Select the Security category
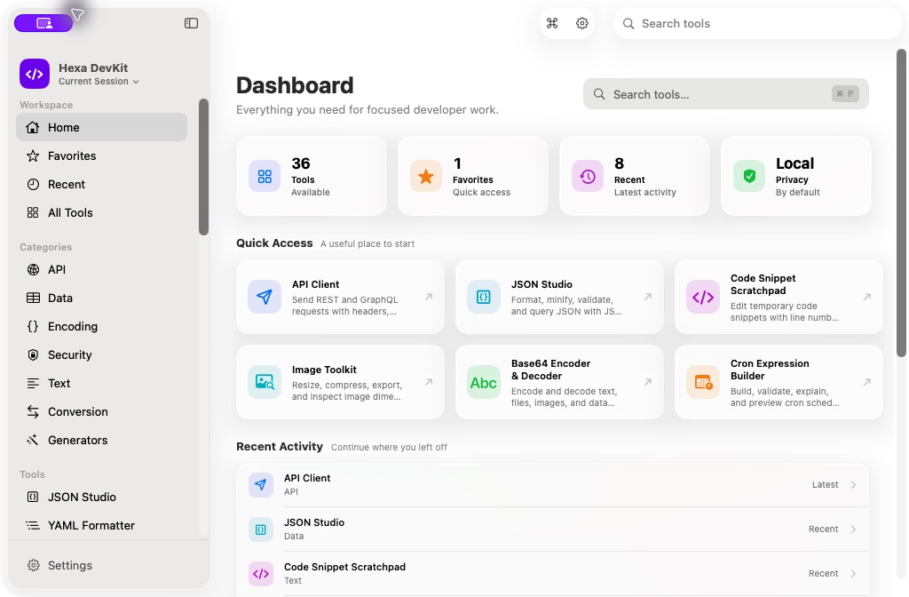909x597 pixels. point(101,354)
